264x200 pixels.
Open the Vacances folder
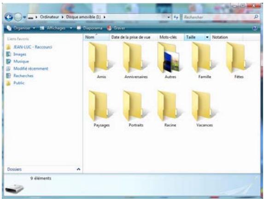click(204, 109)
